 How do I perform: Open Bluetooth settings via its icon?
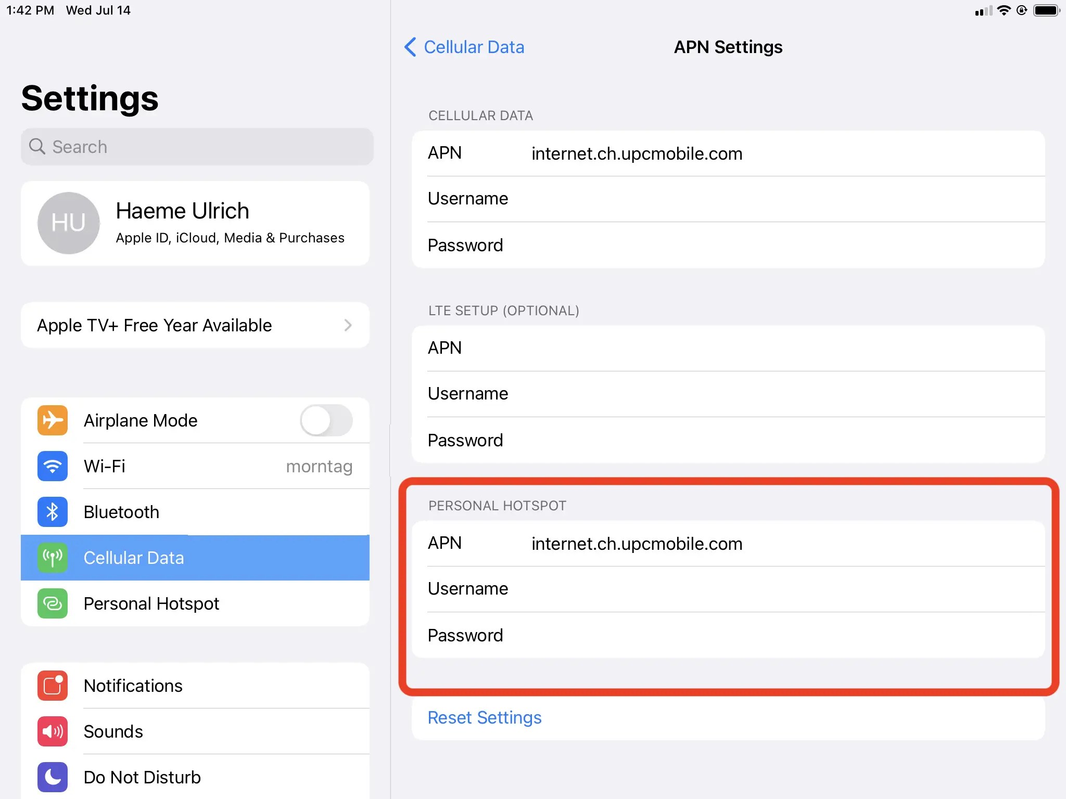click(x=52, y=512)
